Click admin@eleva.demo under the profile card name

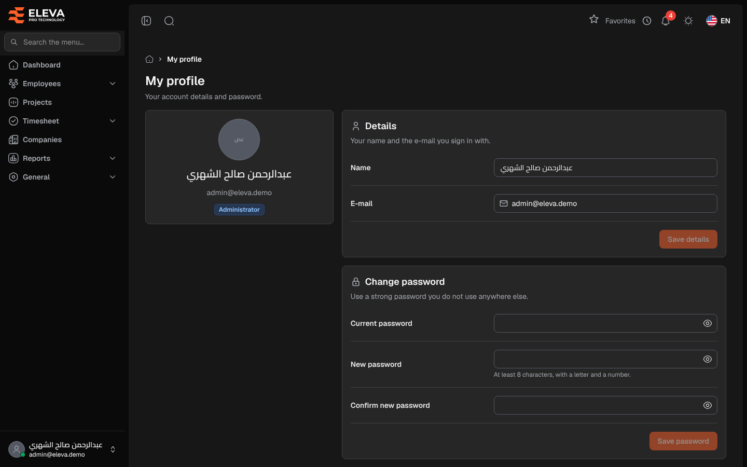point(239,193)
